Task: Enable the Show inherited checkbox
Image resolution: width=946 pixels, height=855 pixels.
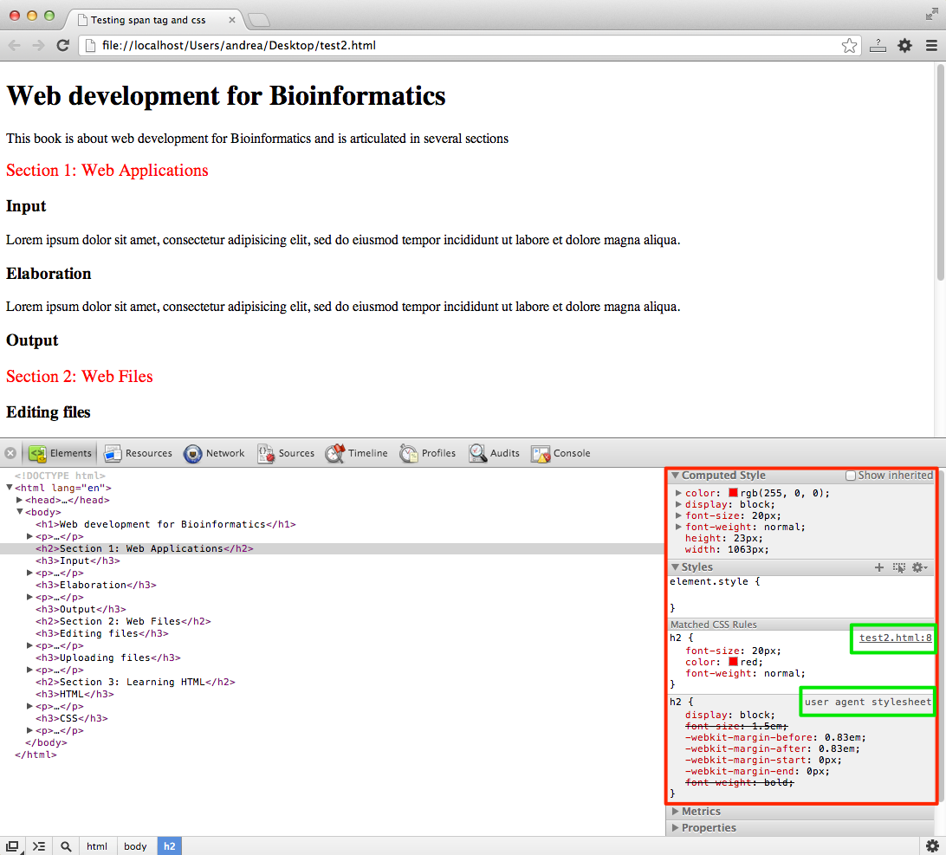Action: point(851,476)
